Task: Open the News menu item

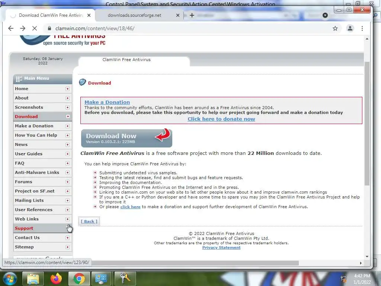Action: (x=42, y=144)
